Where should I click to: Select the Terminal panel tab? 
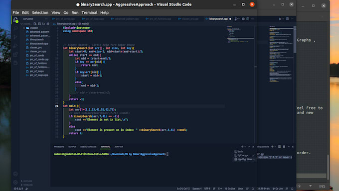coord(105,147)
